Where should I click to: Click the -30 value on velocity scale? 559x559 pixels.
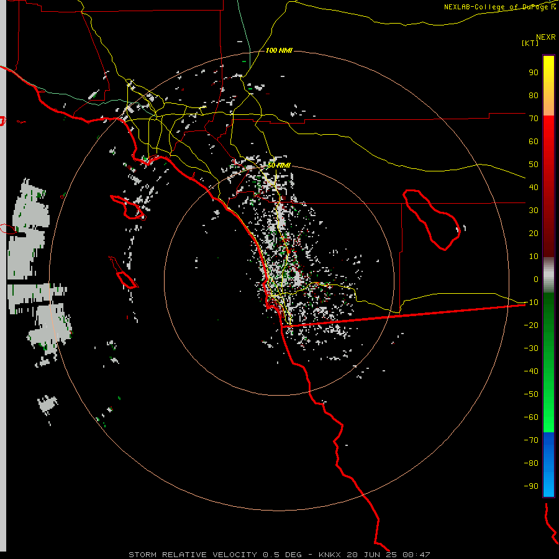click(531, 348)
